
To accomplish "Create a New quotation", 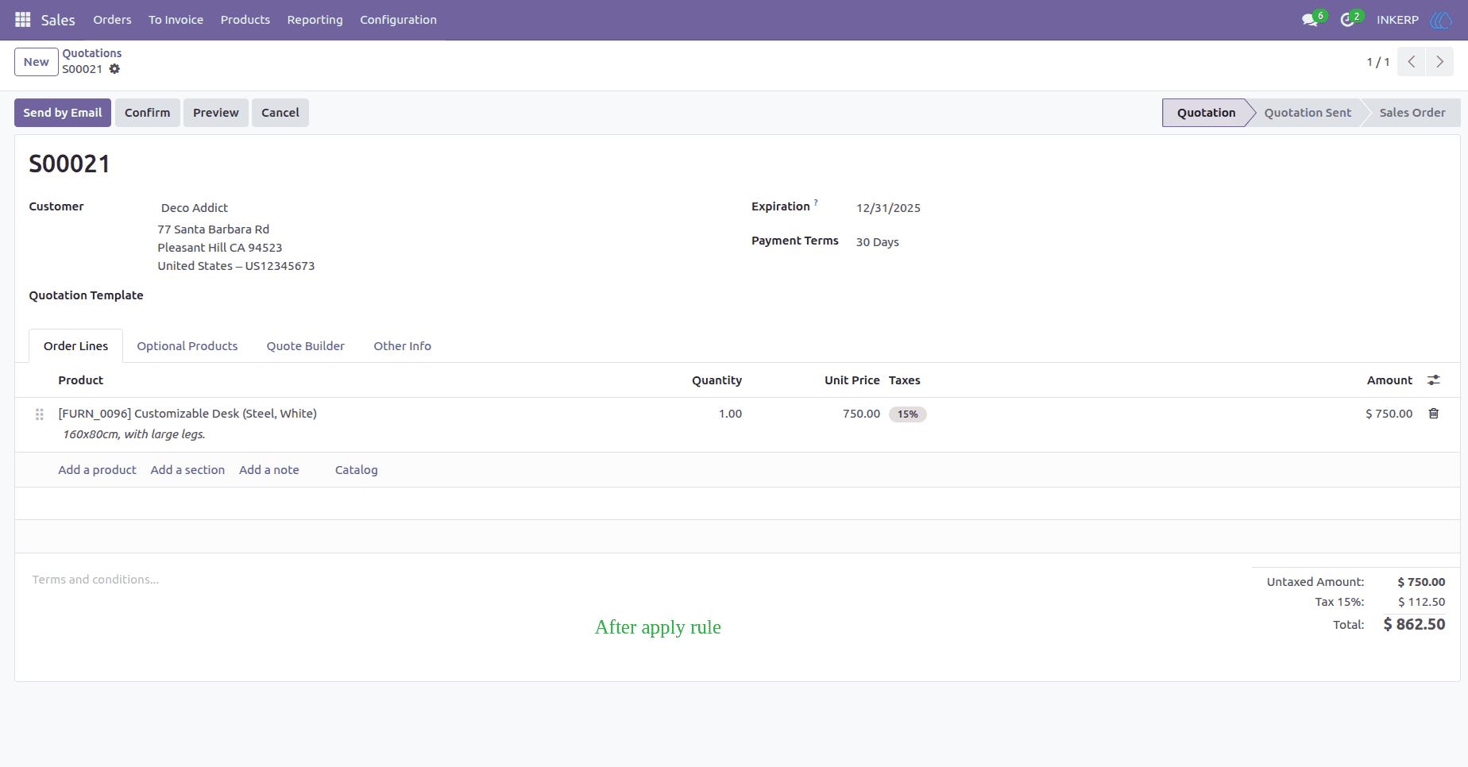I will coord(37,62).
